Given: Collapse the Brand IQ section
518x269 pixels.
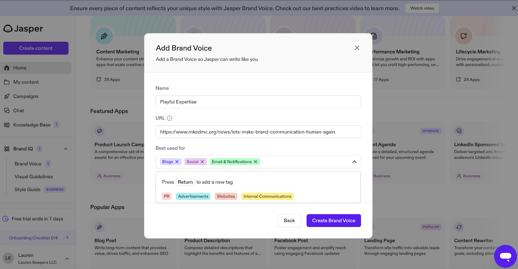Looking at the screenshot, I should (66, 149).
